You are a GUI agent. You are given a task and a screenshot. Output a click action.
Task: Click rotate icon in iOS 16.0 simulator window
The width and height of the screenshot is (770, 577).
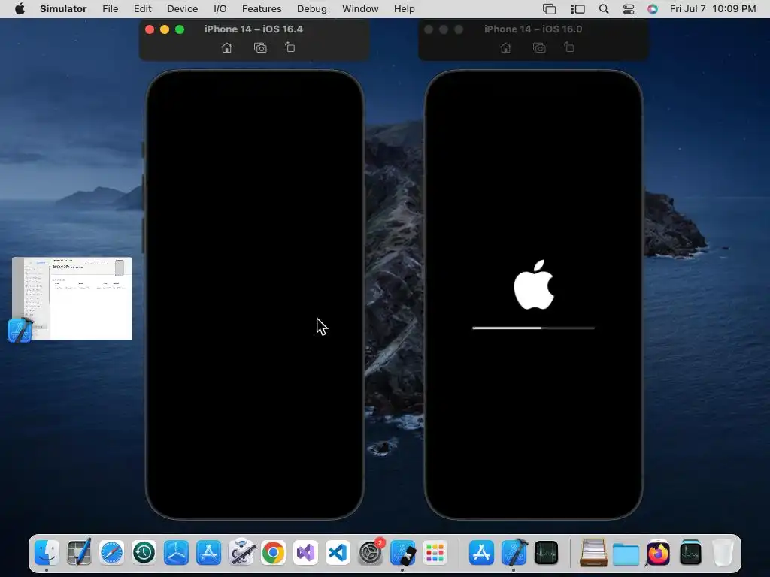(x=568, y=47)
